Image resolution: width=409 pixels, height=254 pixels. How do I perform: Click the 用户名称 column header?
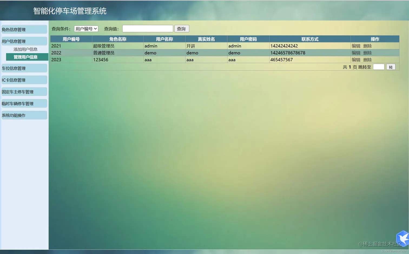(x=164, y=39)
